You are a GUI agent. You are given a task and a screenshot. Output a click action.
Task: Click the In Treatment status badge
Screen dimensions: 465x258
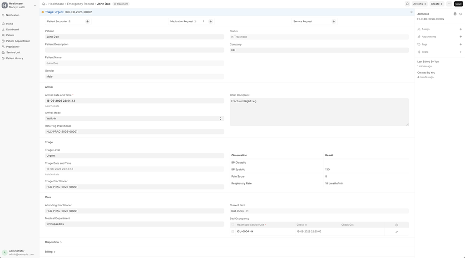point(121,4)
